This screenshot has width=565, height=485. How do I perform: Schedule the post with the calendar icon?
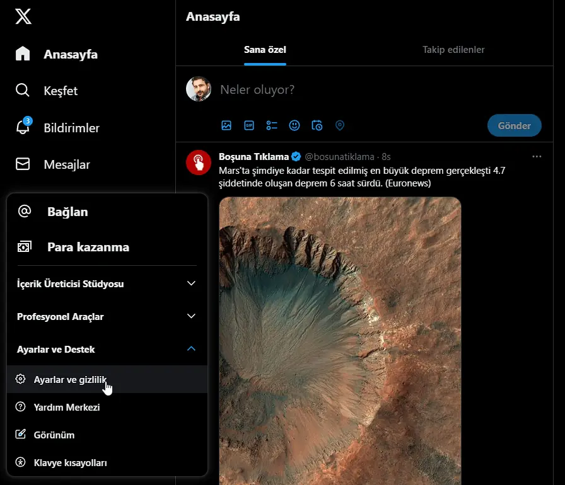317,125
